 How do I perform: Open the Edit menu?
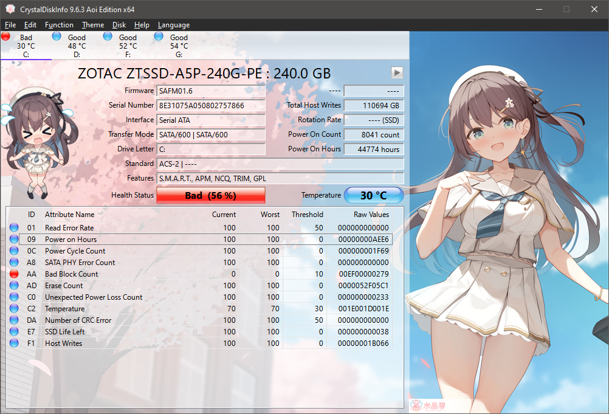(30, 25)
